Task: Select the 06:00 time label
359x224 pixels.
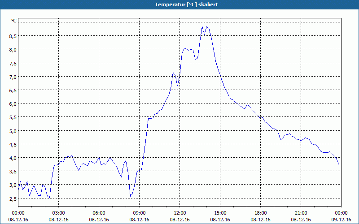Action: (x=99, y=213)
